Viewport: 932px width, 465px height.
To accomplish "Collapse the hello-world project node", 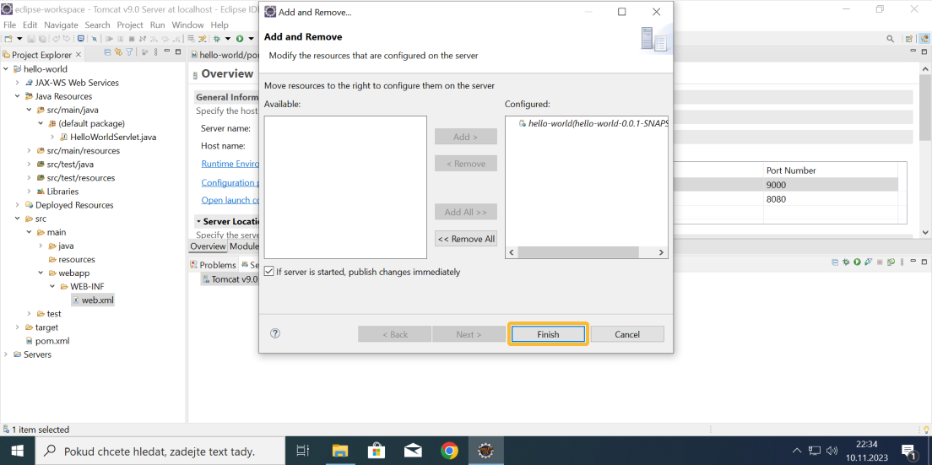I will [5, 69].
